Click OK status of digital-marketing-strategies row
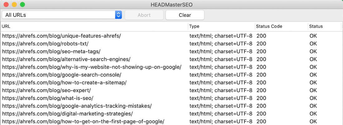Viewport: 343px width, 125px height. (313, 114)
